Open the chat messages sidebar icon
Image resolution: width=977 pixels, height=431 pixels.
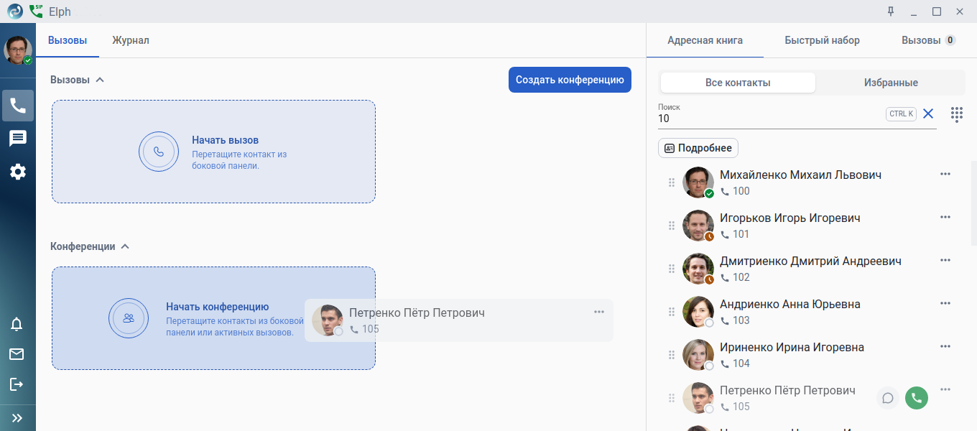pyautogui.click(x=18, y=139)
